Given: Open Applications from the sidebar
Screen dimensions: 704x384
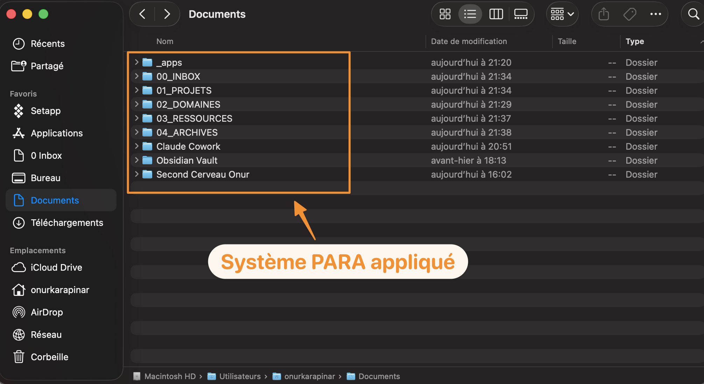Looking at the screenshot, I should point(61,133).
